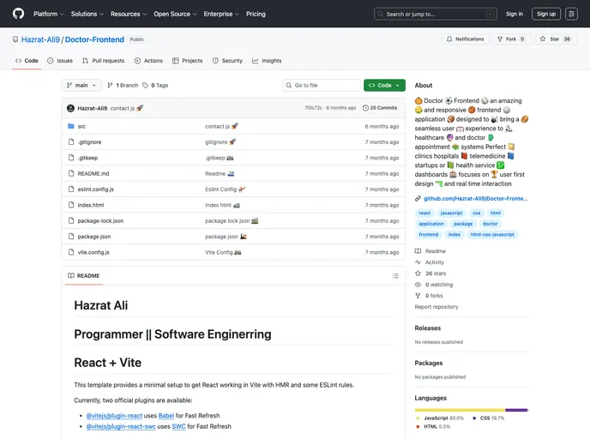The height and width of the screenshot is (439, 590).
Task: Go to the Pricing page
Action: pyautogui.click(x=256, y=14)
